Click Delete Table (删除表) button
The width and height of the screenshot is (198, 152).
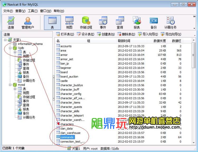pos(126,34)
